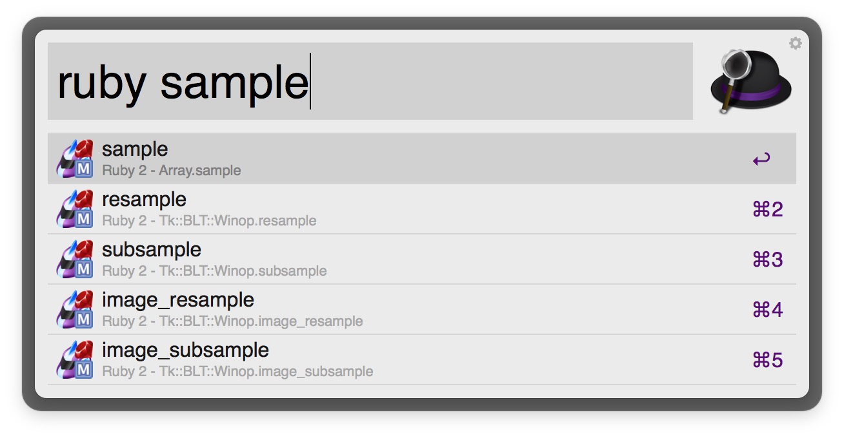Pick the 'subsample' result title

(152, 250)
